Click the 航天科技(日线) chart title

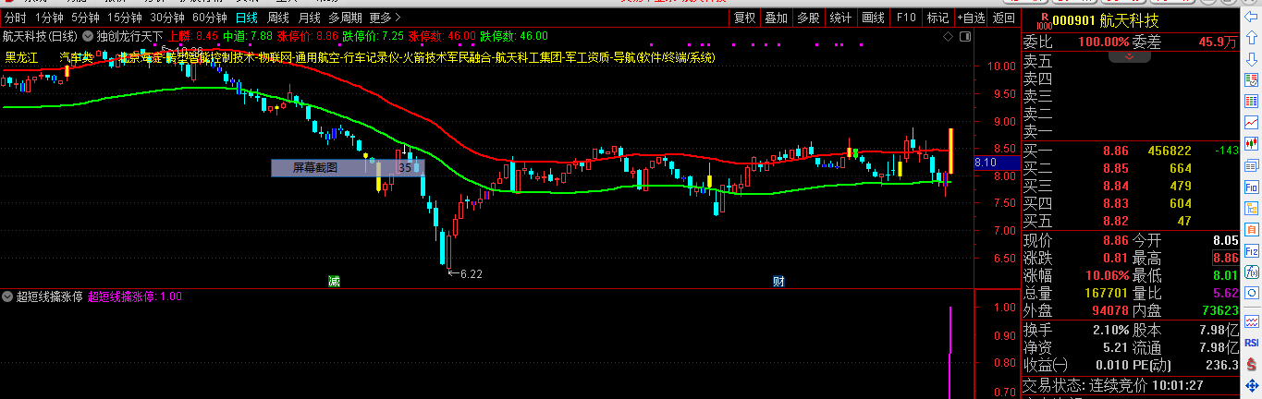click(40, 36)
